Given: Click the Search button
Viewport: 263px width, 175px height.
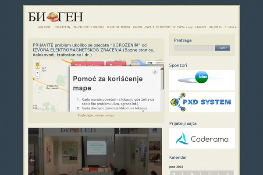Looking at the screenshot, I should pos(222,48).
